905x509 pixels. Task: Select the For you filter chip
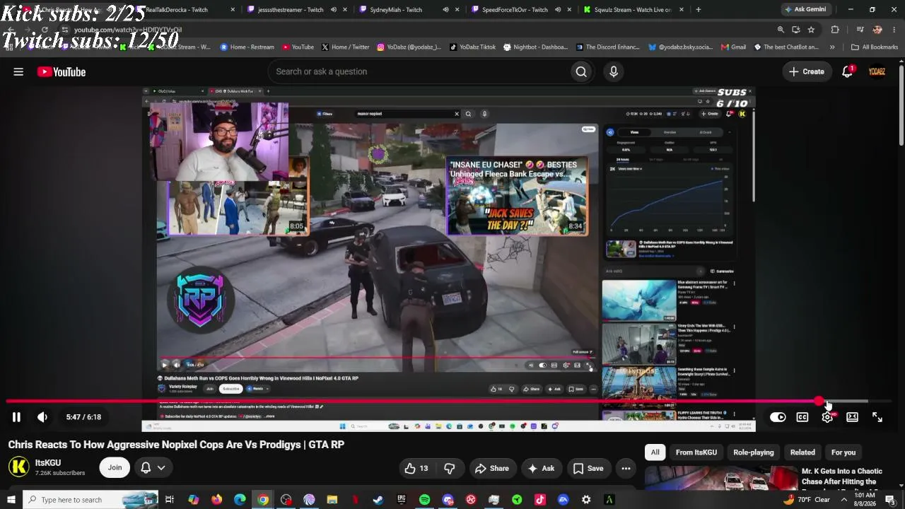(x=843, y=452)
